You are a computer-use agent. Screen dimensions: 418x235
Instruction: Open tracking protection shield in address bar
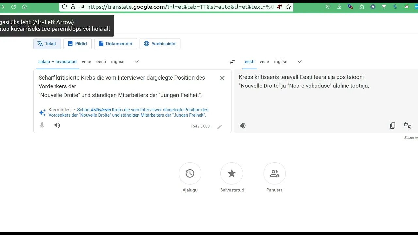tap(64, 7)
